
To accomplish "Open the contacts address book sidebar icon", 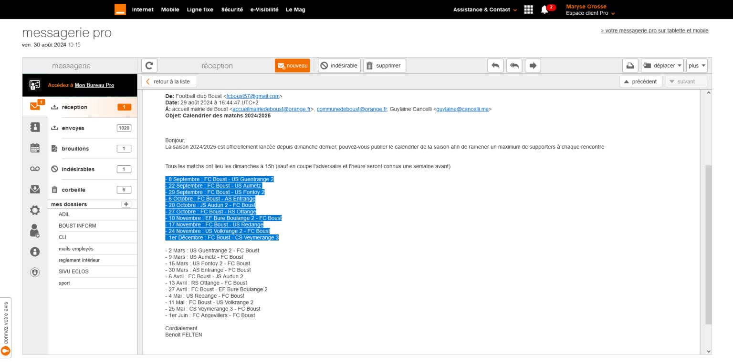I will tap(35, 127).
